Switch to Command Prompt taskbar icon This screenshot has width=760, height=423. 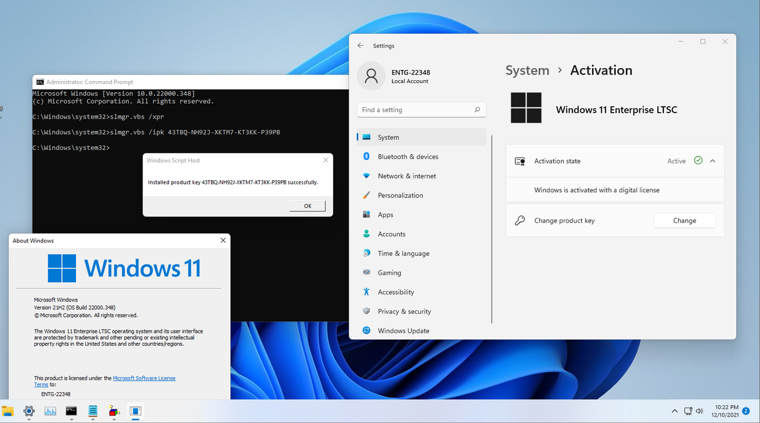(x=71, y=411)
